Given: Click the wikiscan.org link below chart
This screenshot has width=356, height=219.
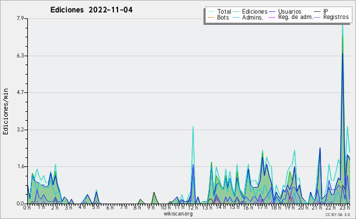Looking at the screenshot, I should (178, 214).
